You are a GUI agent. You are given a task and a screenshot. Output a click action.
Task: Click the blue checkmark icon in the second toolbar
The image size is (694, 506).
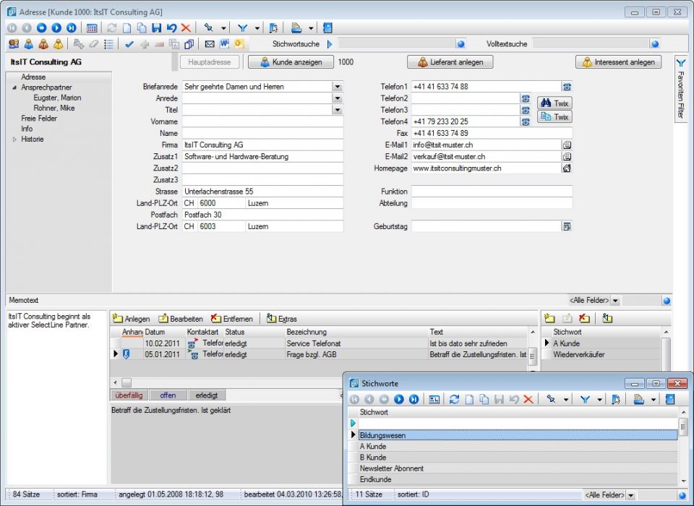click(x=129, y=44)
